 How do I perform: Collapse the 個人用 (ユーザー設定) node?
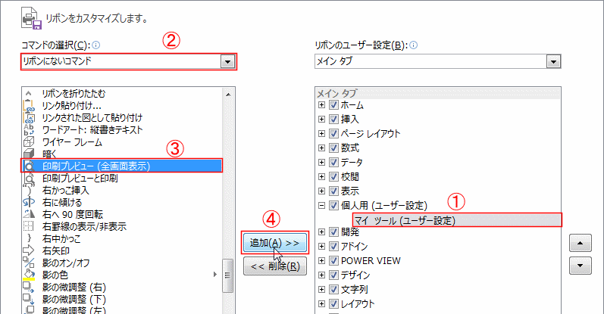tap(321, 206)
